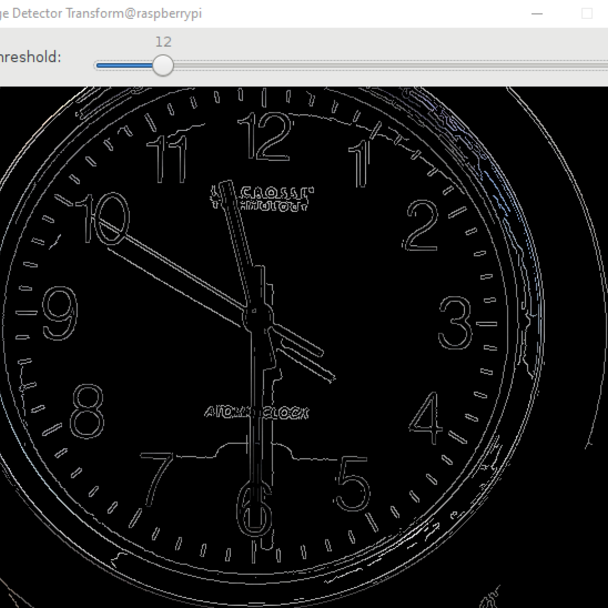This screenshot has width=608, height=608.
Task: Click the Threshold label text
Action: (x=30, y=57)
